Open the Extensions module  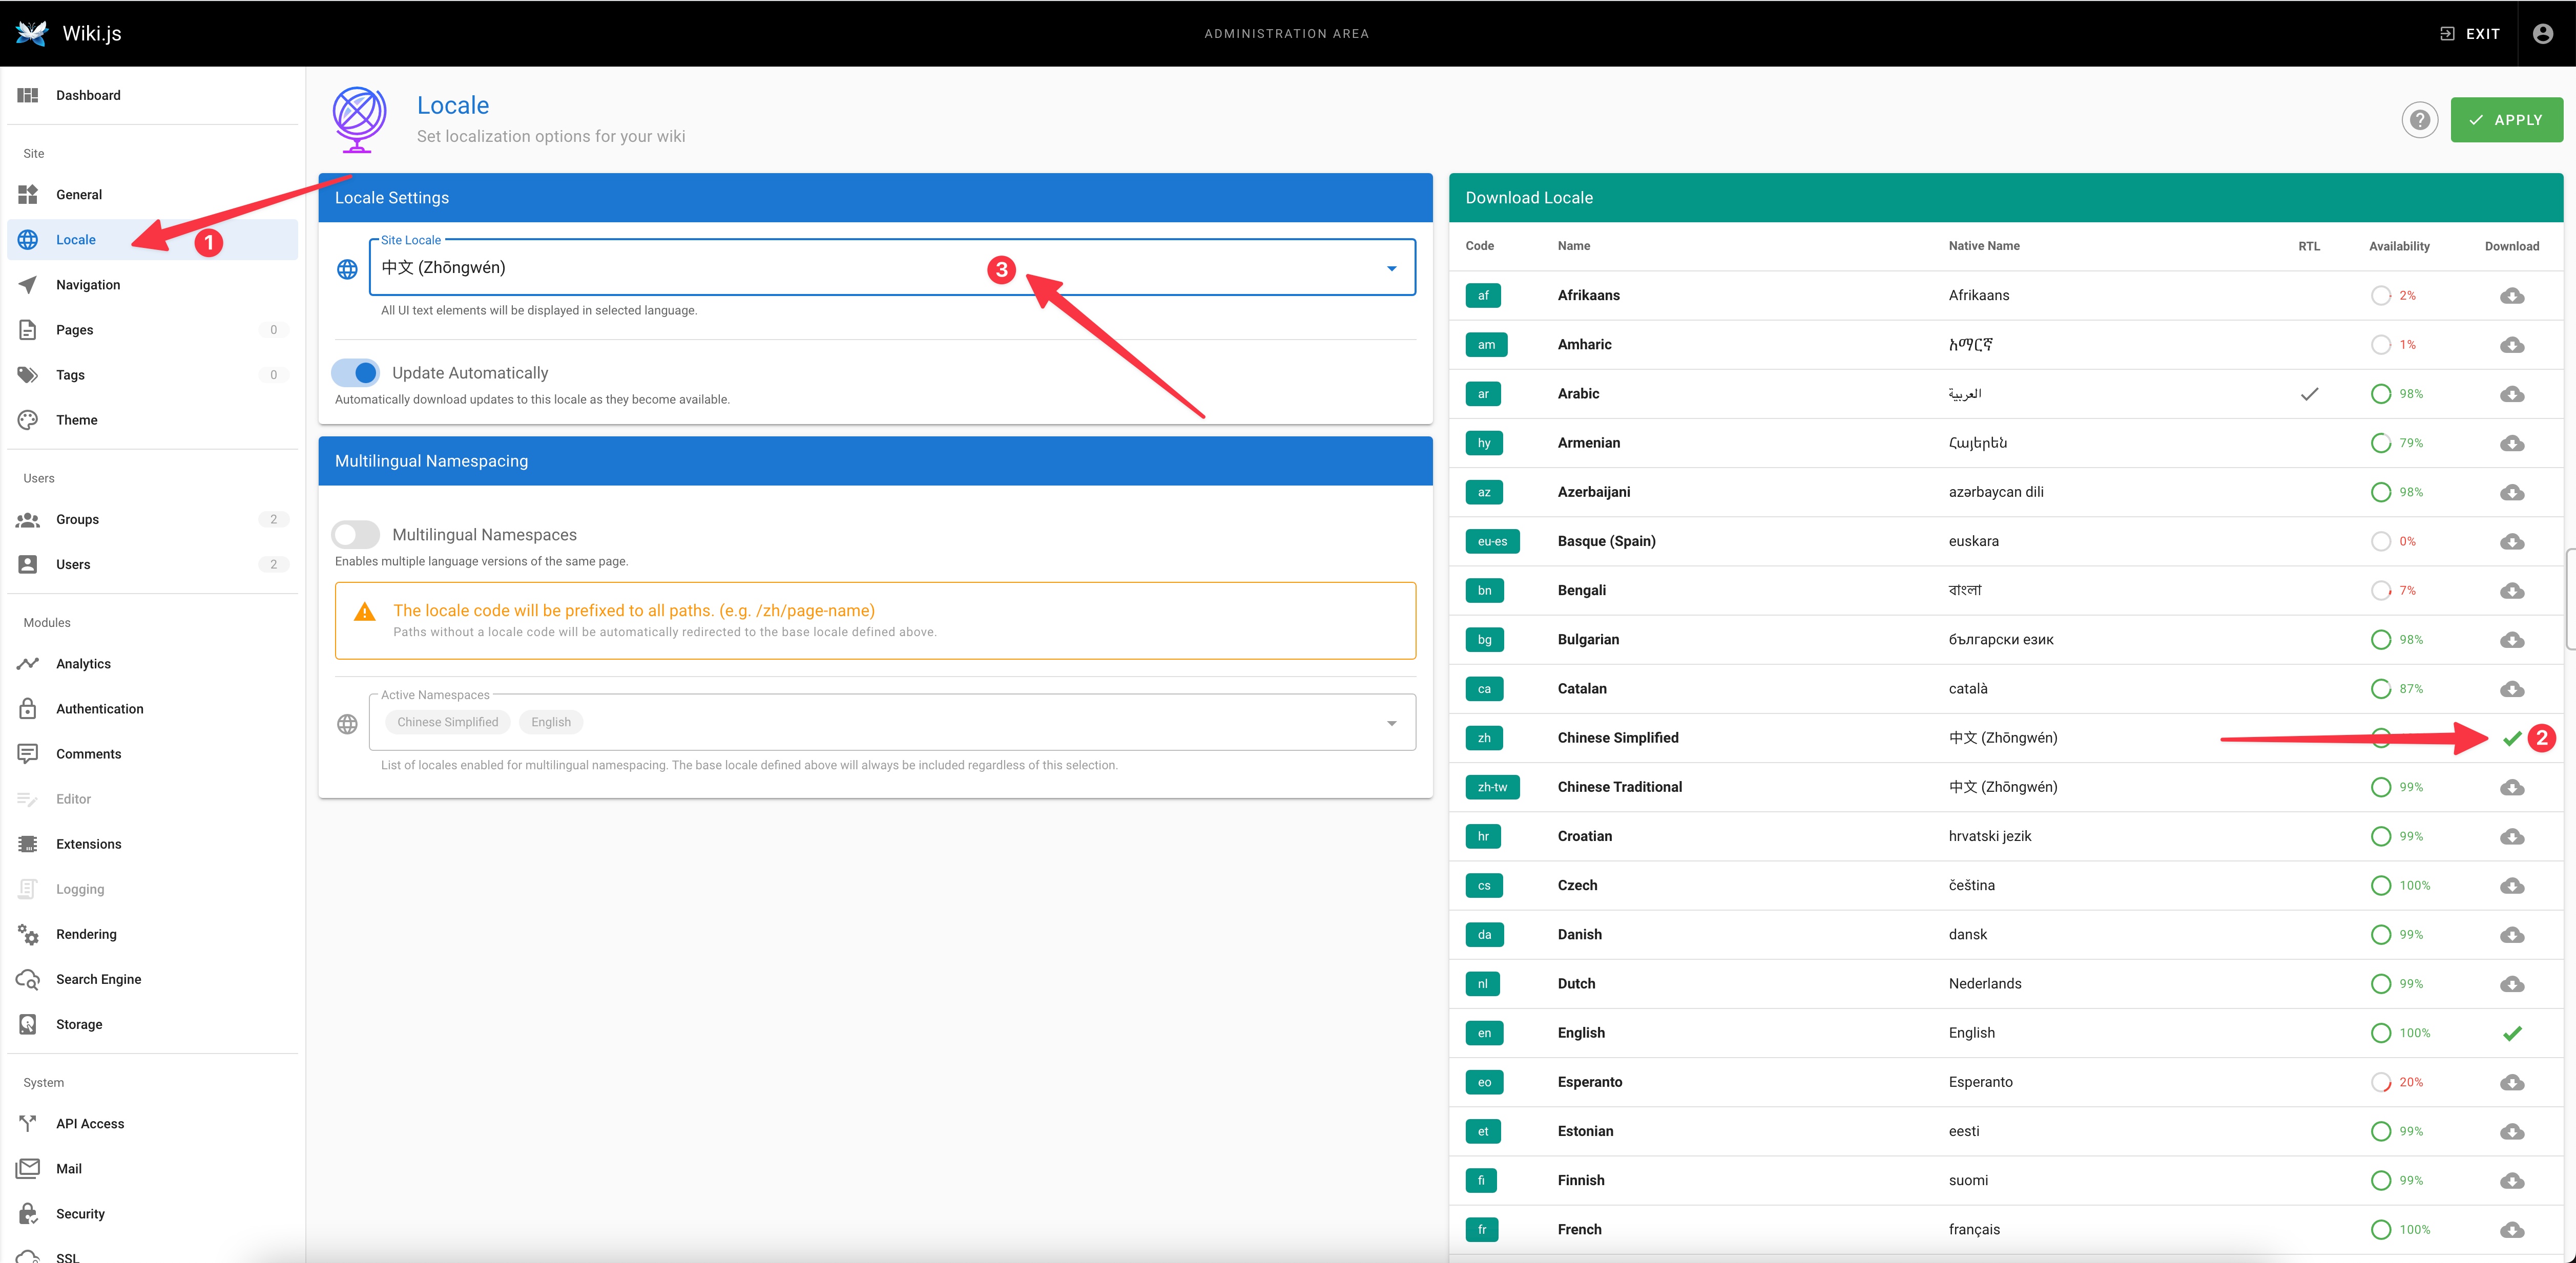click(x=152, y=843)
